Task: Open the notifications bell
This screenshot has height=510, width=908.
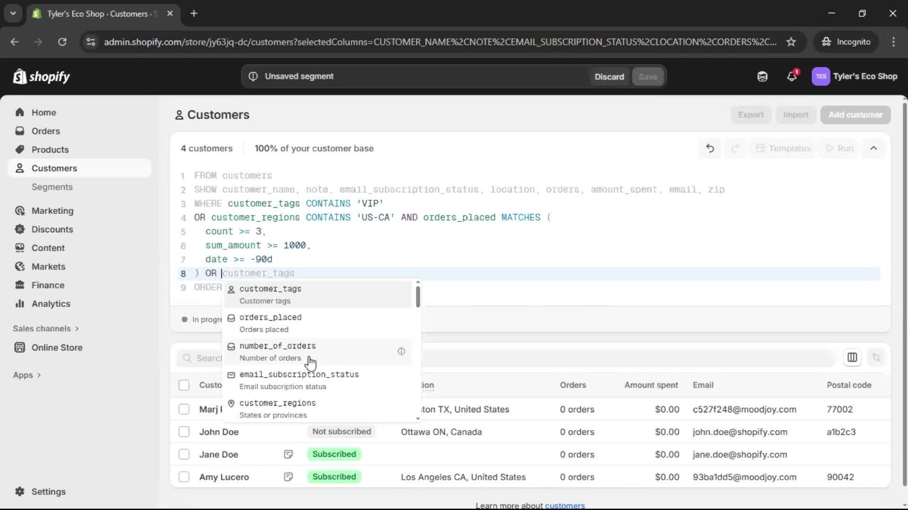Action: (792, 76)
